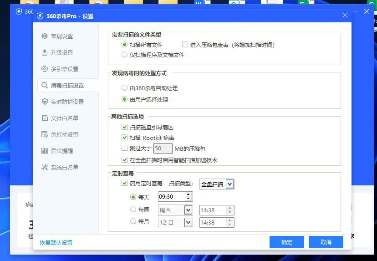Go to 实时防护设置 section
Screen dimensions: 377x261
tap(68, 102)
